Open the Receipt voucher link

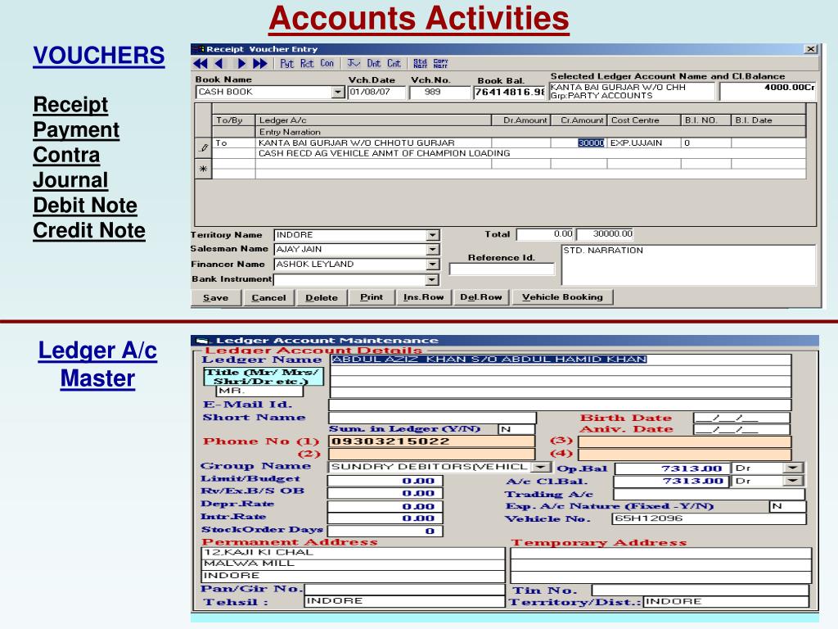coord(70,105)
